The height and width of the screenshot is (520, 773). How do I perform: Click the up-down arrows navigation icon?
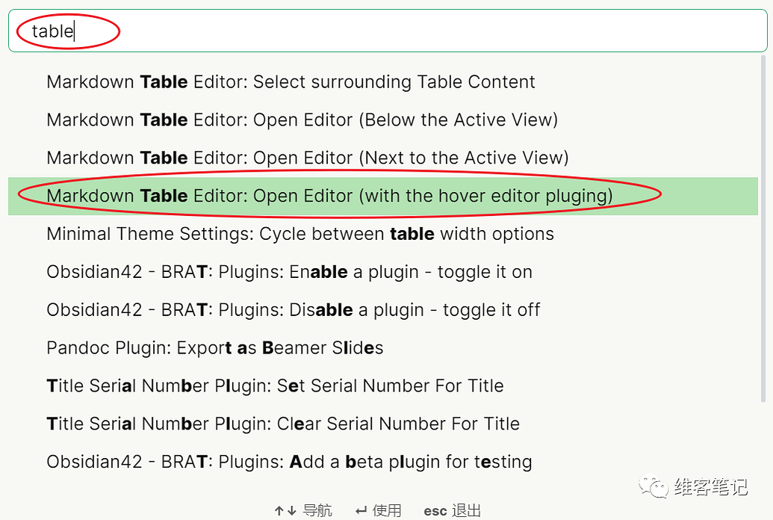click(285, 511)
